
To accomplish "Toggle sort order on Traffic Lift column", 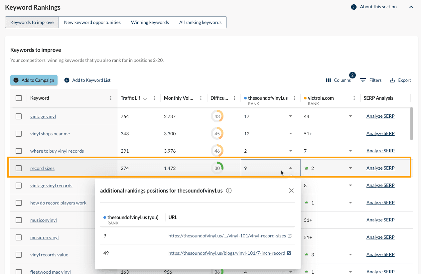I will click(x=146, y=98).
